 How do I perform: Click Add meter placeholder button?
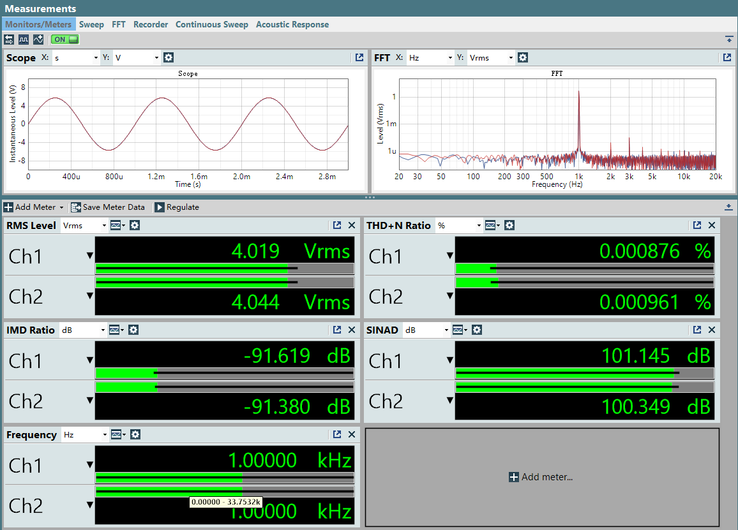coord(541,477)
